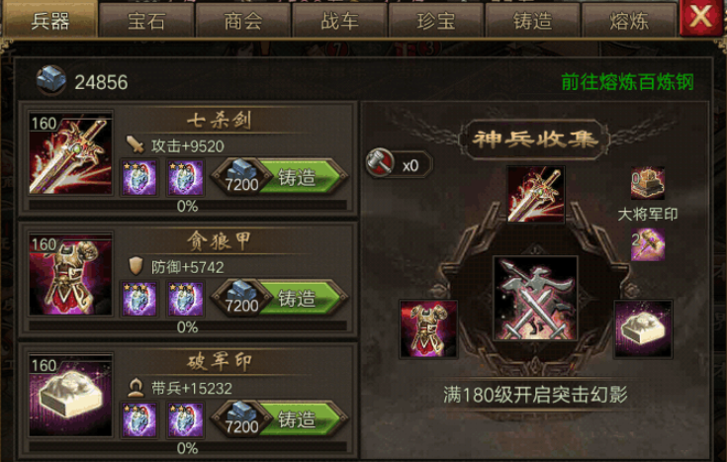The width and height of the screenshot is (727, 462).
Task: Close the weapons panel with red X
Action: 700,18
